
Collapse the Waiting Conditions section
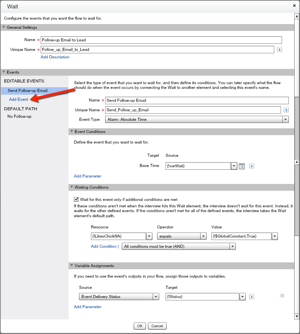pos(72,187)
